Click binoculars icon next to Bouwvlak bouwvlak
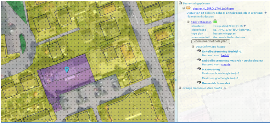 click(x=199, y=83)
